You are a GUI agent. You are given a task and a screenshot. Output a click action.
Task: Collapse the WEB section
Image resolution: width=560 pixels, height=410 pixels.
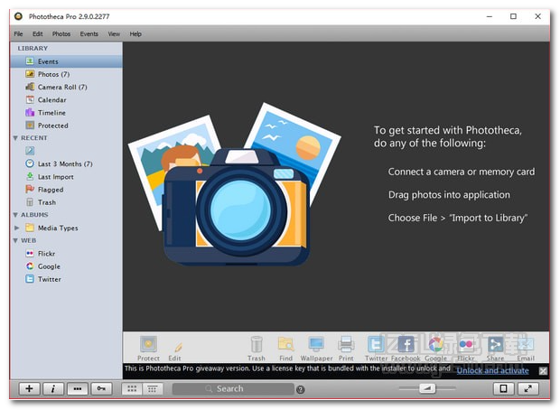pos(15,240)
